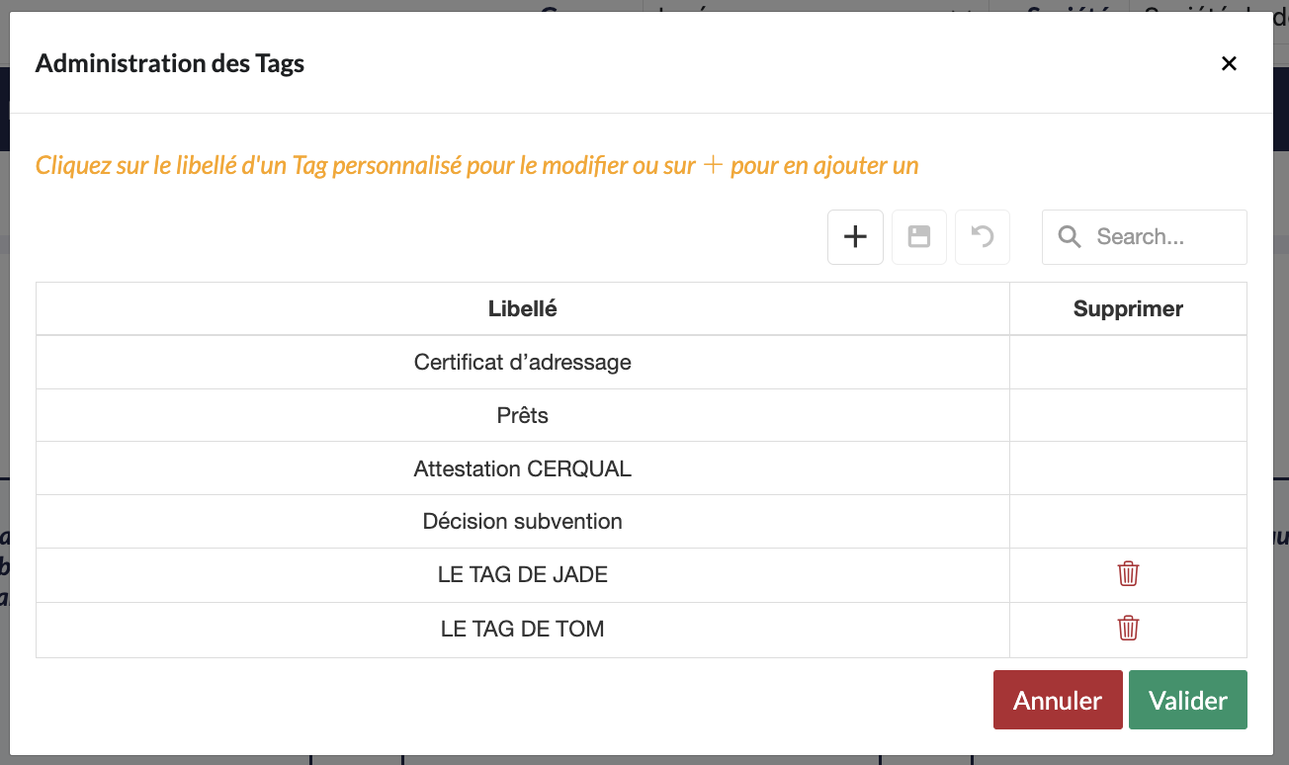Click the Supprimer column header
1289x765 pixels.
(1128, 309)
